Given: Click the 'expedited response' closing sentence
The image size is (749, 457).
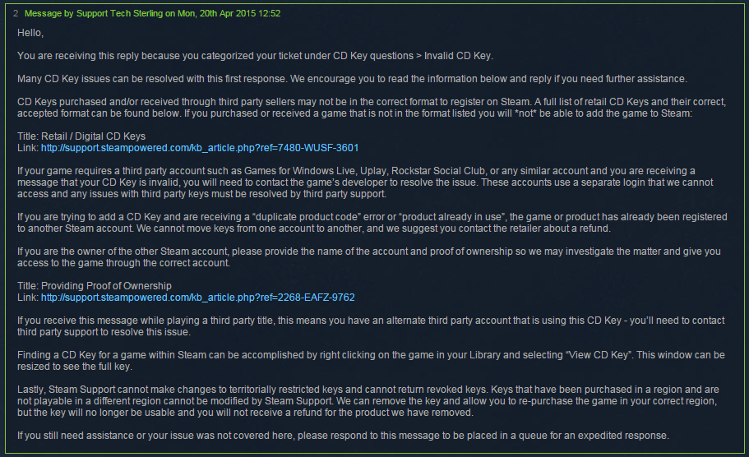Looking at the screenshot, I should tap(343, 436).
